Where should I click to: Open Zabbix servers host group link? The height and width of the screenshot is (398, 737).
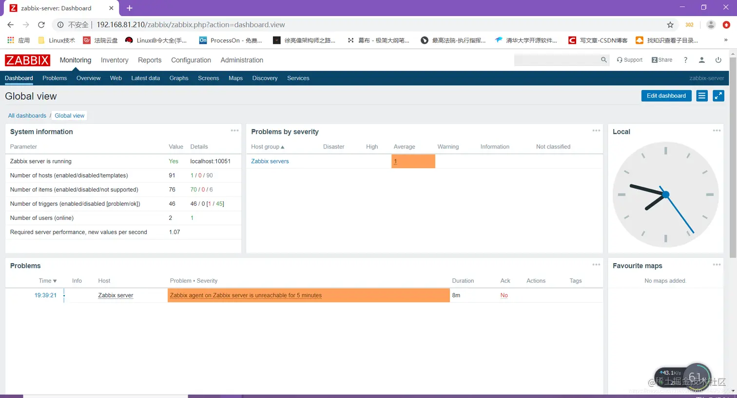(x=270, y=161)
